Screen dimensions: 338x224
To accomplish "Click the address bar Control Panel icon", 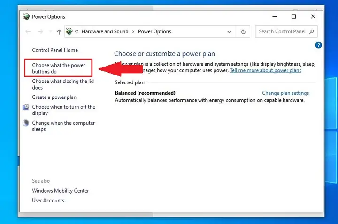I will click(69, 31).
